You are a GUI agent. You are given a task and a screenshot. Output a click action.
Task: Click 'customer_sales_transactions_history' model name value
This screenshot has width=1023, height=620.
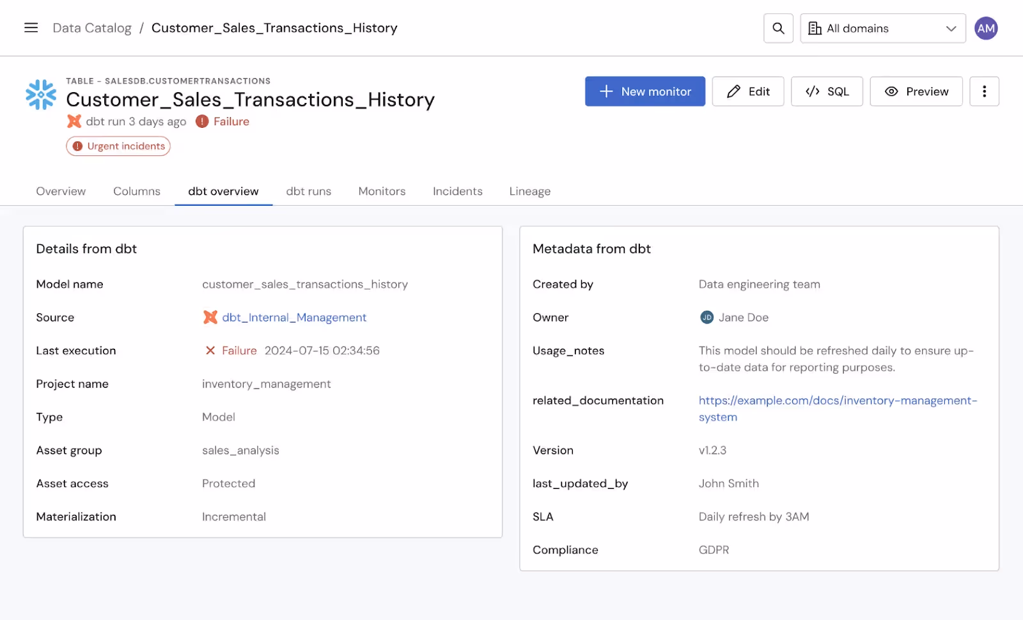tap(305, 284)
